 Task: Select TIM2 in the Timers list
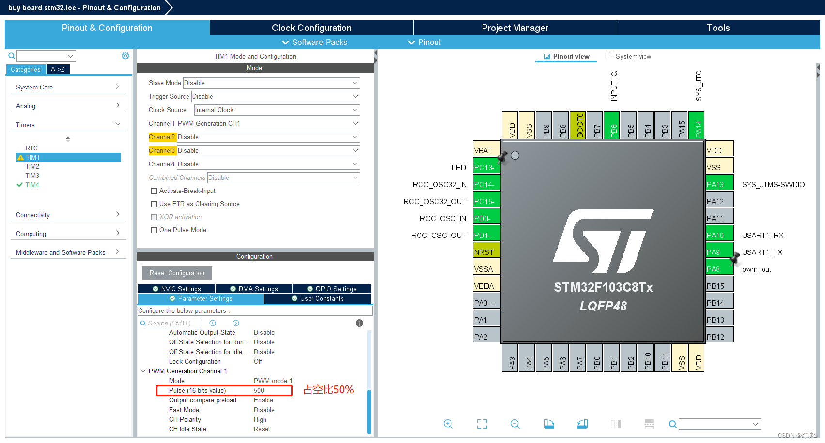(x=32, y=166)
